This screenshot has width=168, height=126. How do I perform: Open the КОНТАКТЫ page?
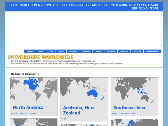click(111, 51)
